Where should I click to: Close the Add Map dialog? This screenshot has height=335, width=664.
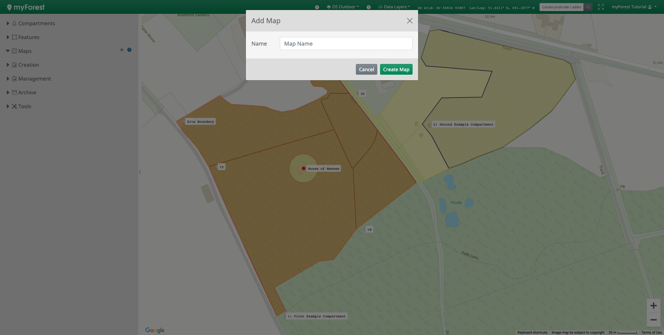[409, 21]
